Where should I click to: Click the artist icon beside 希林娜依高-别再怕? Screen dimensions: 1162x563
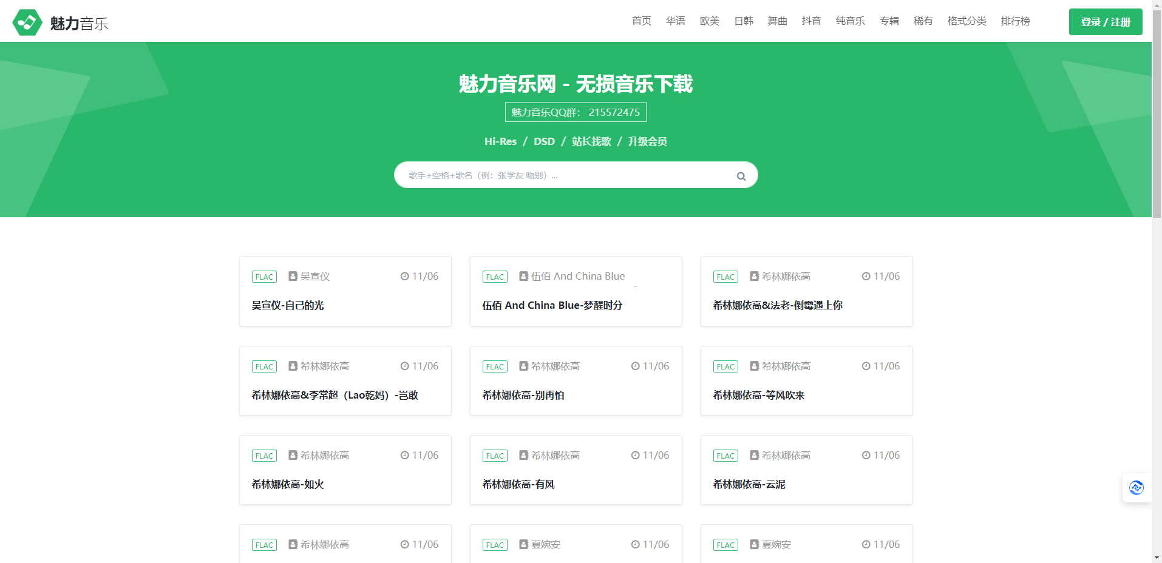pyautogui.click(x=523, y=366)
